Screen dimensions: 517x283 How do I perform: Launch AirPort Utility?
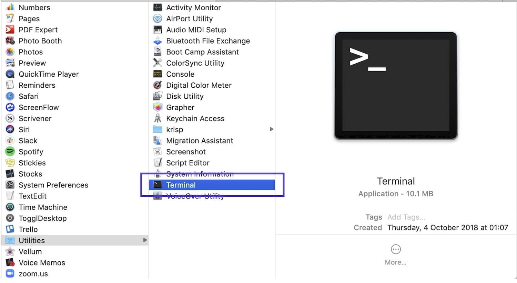(x=189, y=19)
